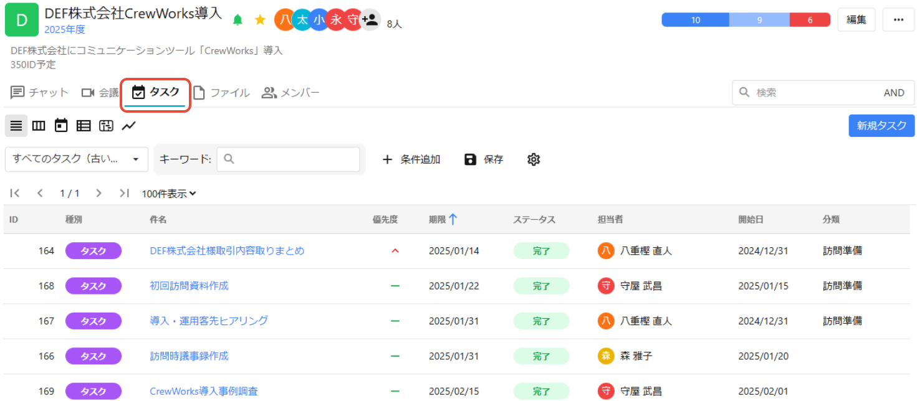Click 完了 status of task 164
The height and width of the screenshot is (401, 917).
(541, 251)
